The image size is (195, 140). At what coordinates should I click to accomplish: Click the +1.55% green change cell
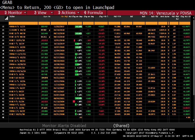point(78,26)
